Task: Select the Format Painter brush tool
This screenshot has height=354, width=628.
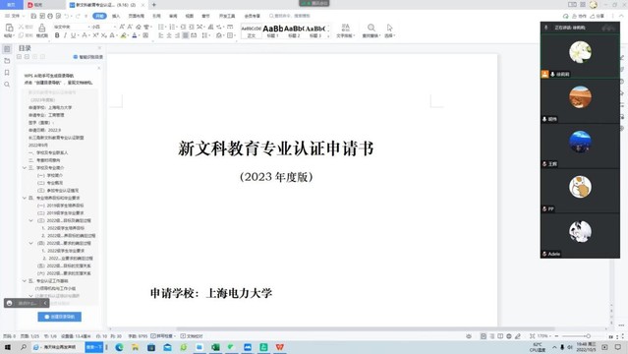Action: coord(41,30)
